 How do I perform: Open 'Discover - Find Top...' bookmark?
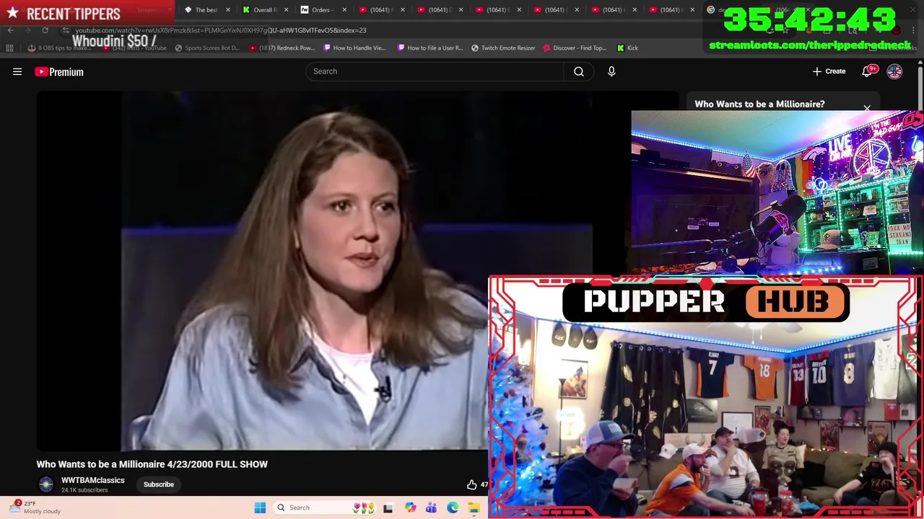pyautogui.click(x=575, y=48)
